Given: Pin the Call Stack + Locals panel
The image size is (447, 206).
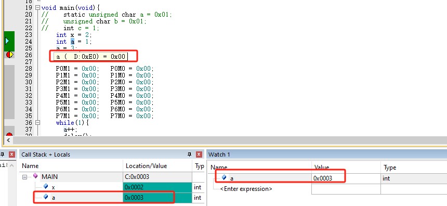Looking at the screenshot, I should coord(189,154).
